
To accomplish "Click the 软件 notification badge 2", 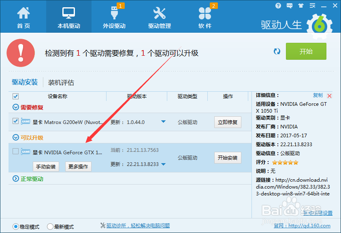I will 213,6.
